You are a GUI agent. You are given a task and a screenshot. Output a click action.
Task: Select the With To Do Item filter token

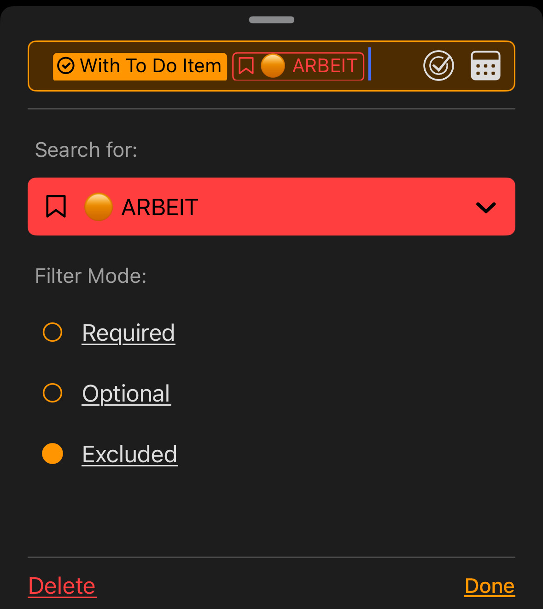coord(140,66)
